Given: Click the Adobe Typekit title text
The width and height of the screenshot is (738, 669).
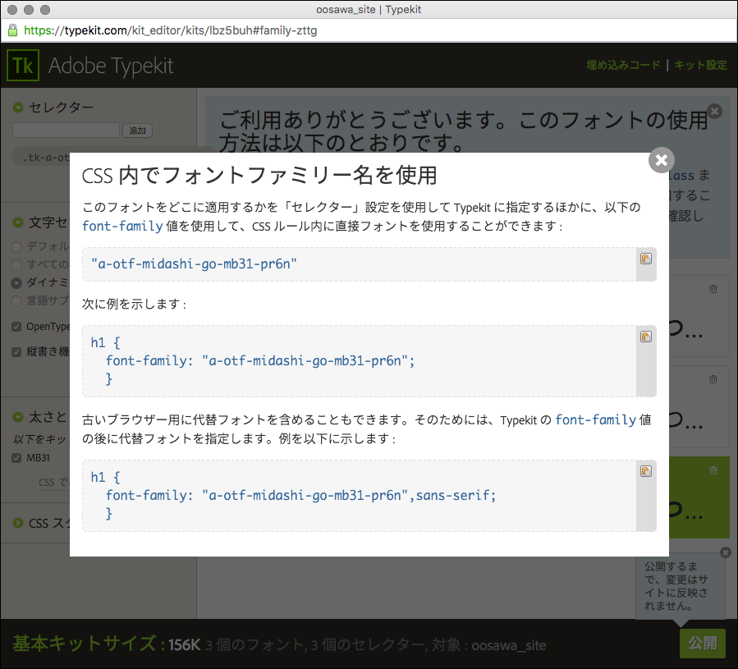Looking at the screenshot, I should (x=111, y=66).
